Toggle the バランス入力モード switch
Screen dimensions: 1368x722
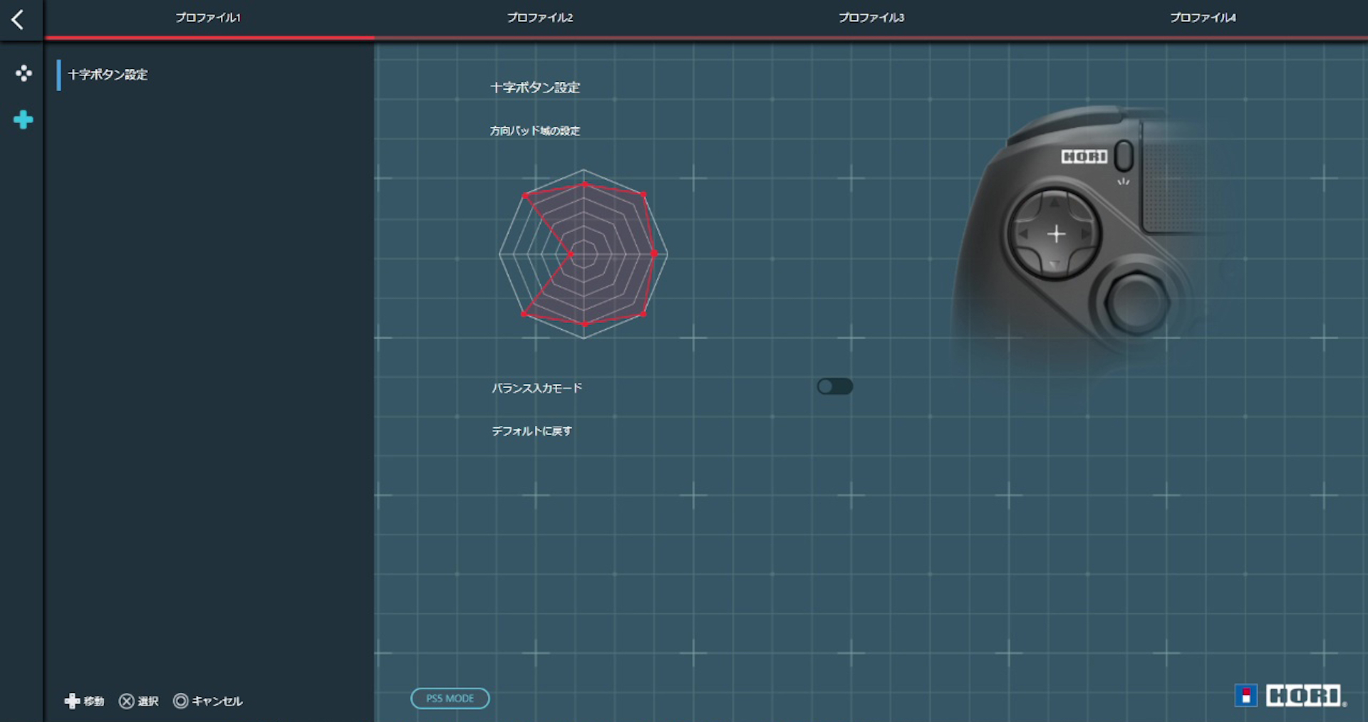pyautogui.click(x=835, y=387)
